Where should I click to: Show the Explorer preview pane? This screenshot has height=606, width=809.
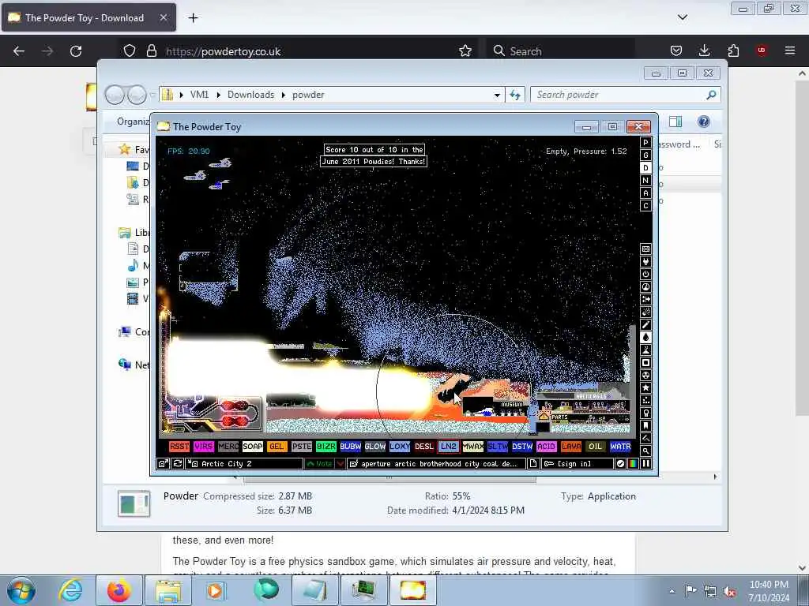pos(675,122)
